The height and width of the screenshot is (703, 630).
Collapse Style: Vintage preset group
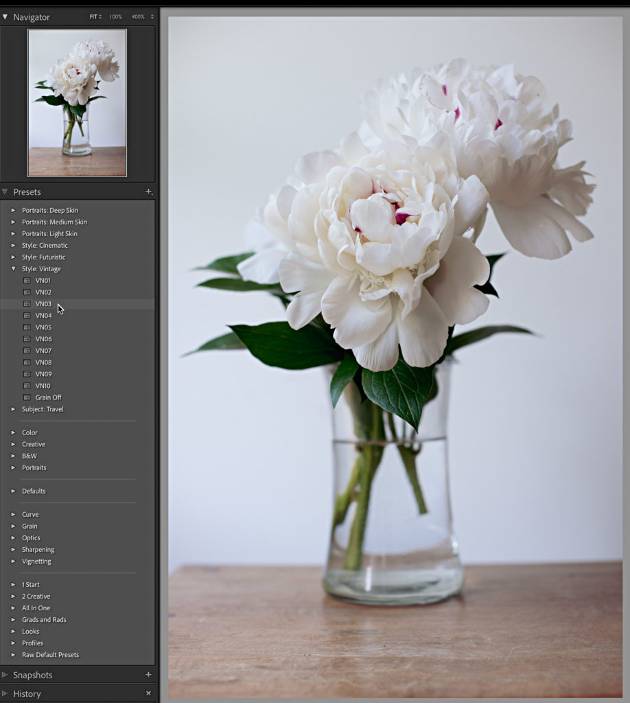pyautogui.click(x=13, y=268)
